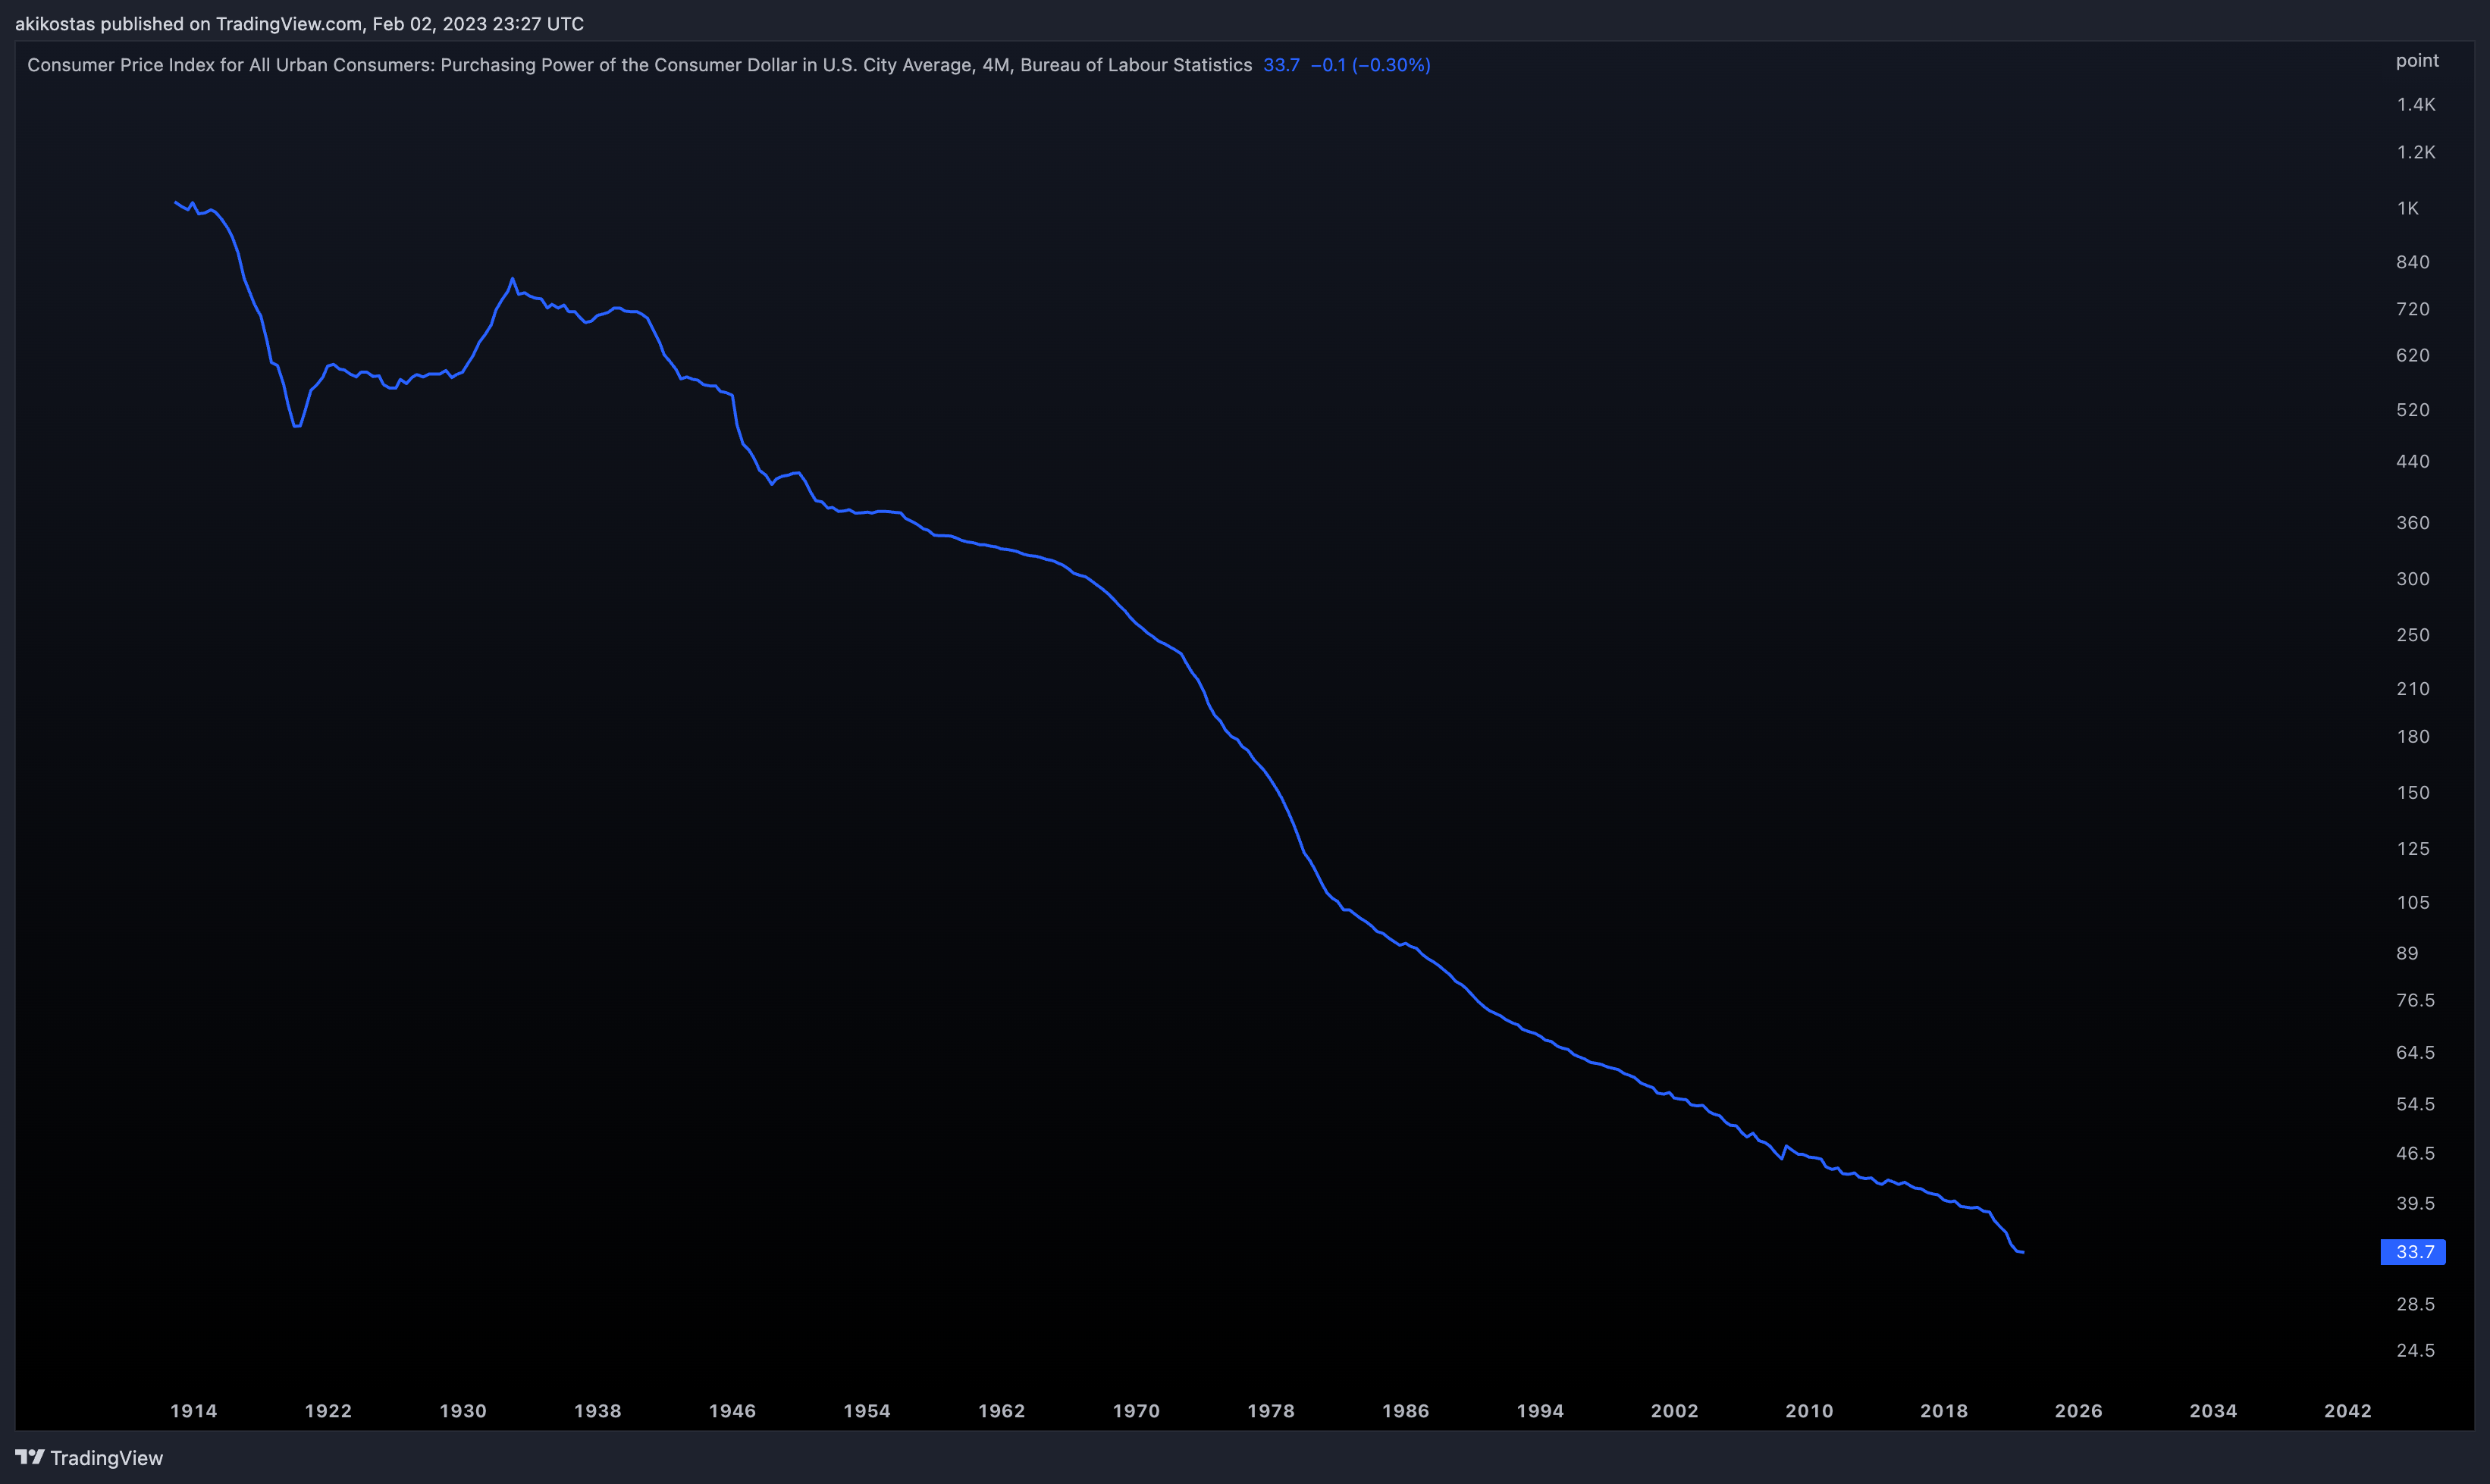The height and width of the screenshot is (1484, 2490).
Task: Click the 125 price axis label
Action: [x=2413, y=849]
